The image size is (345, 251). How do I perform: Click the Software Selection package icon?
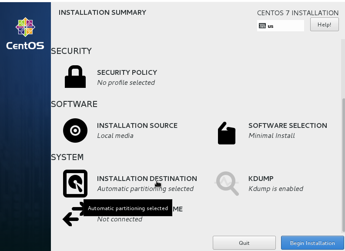point(227,133)
